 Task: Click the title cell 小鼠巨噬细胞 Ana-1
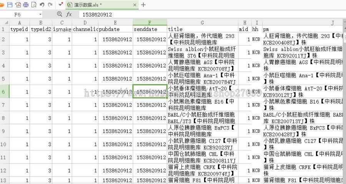[x=202, y=79]
